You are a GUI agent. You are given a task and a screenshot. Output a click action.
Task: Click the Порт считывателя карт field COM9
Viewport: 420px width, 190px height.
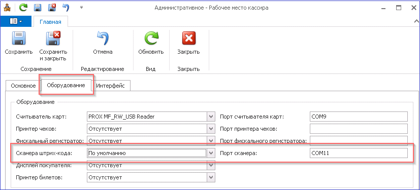click(359, 117)
